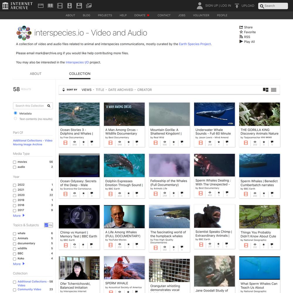
Task: Open the COLLECTION tab
Action: pos(80,74)
